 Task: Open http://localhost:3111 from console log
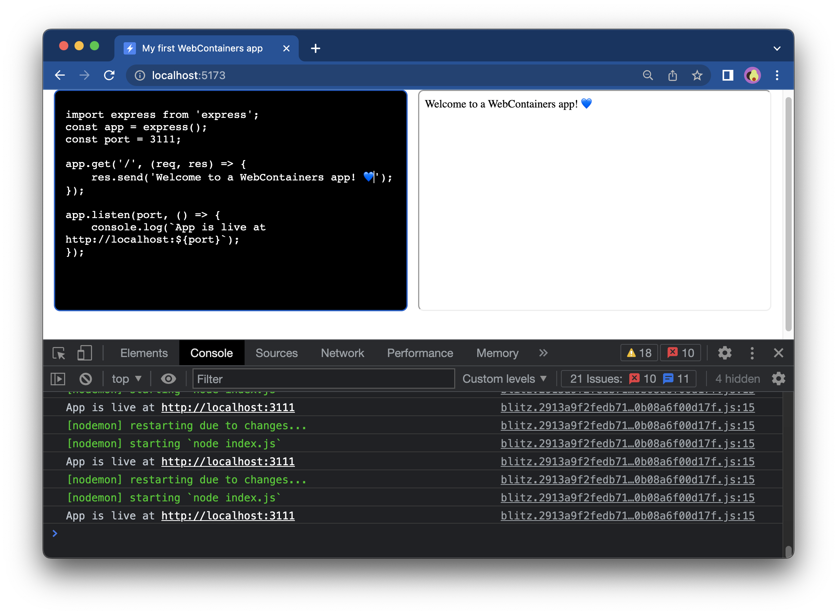click(228, 407)
